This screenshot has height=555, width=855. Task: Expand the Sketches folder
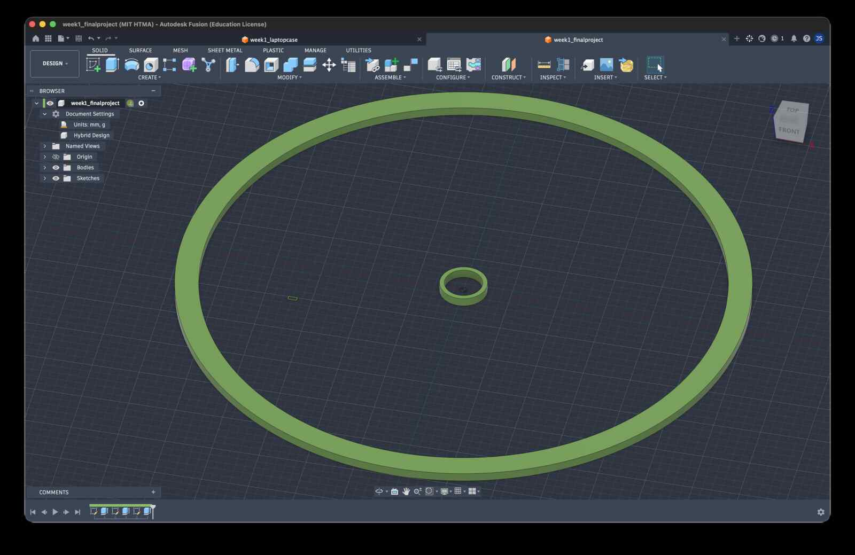(x=45, y=178)
